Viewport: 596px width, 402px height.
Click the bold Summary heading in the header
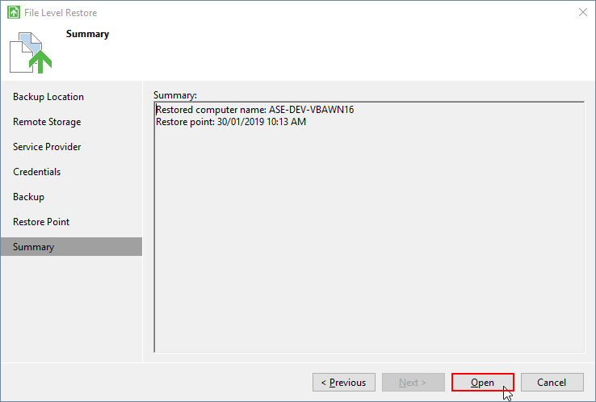pyautogui.click(x=87, y=34)
